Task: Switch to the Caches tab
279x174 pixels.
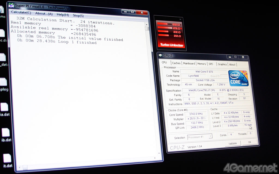Action: (x=176, y=63)
